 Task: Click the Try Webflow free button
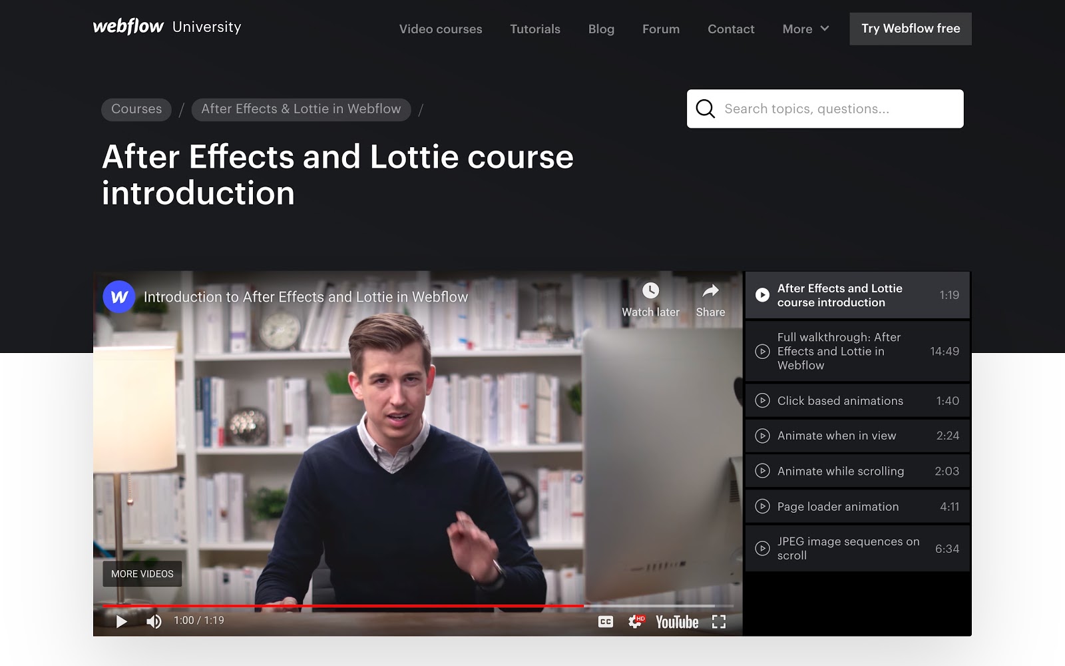click(911, 29)
